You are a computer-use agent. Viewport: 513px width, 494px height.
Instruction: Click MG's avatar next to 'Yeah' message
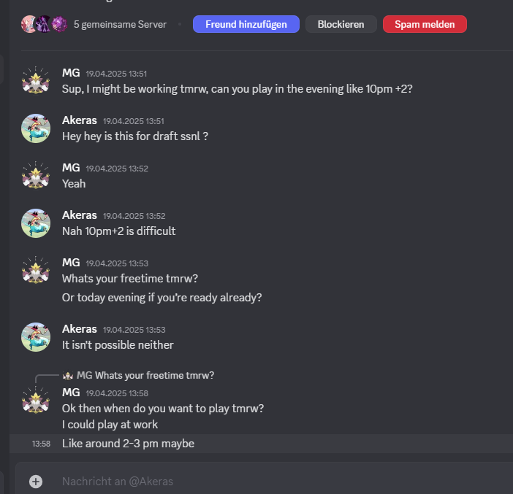[x=35, y=176]
